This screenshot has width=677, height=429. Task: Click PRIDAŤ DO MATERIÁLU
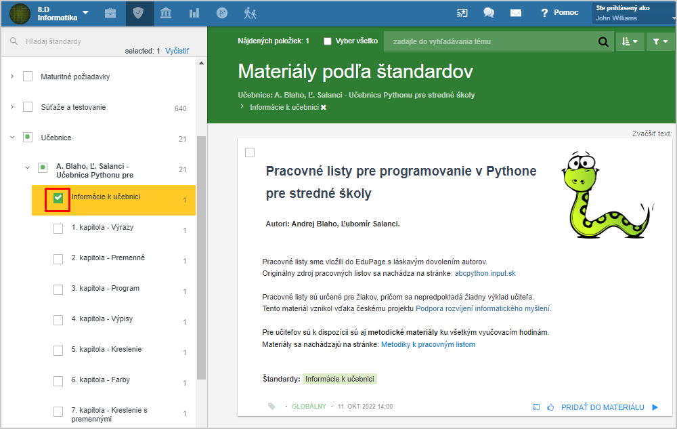point(603,407)
